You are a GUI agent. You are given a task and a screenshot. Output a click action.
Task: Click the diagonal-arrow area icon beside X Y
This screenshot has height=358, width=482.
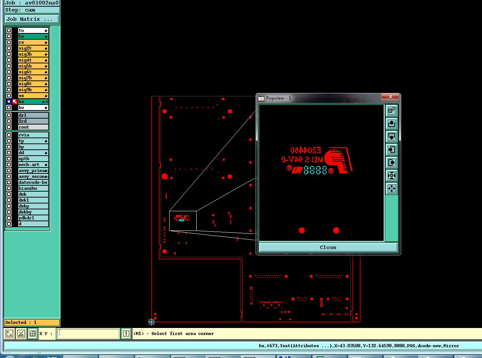point(9,334)
